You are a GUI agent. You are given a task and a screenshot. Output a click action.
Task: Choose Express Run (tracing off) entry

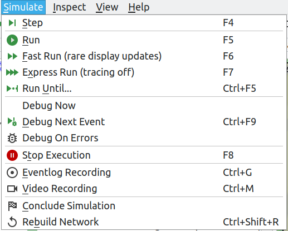(144, 72)
